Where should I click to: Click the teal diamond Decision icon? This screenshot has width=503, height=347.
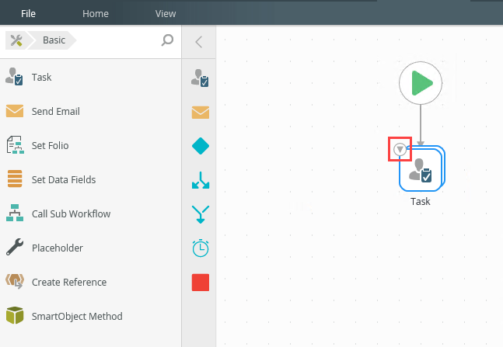(201, 146)
